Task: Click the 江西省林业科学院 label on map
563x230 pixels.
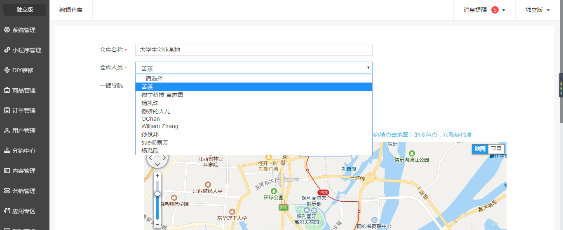Action: point(211,162)
